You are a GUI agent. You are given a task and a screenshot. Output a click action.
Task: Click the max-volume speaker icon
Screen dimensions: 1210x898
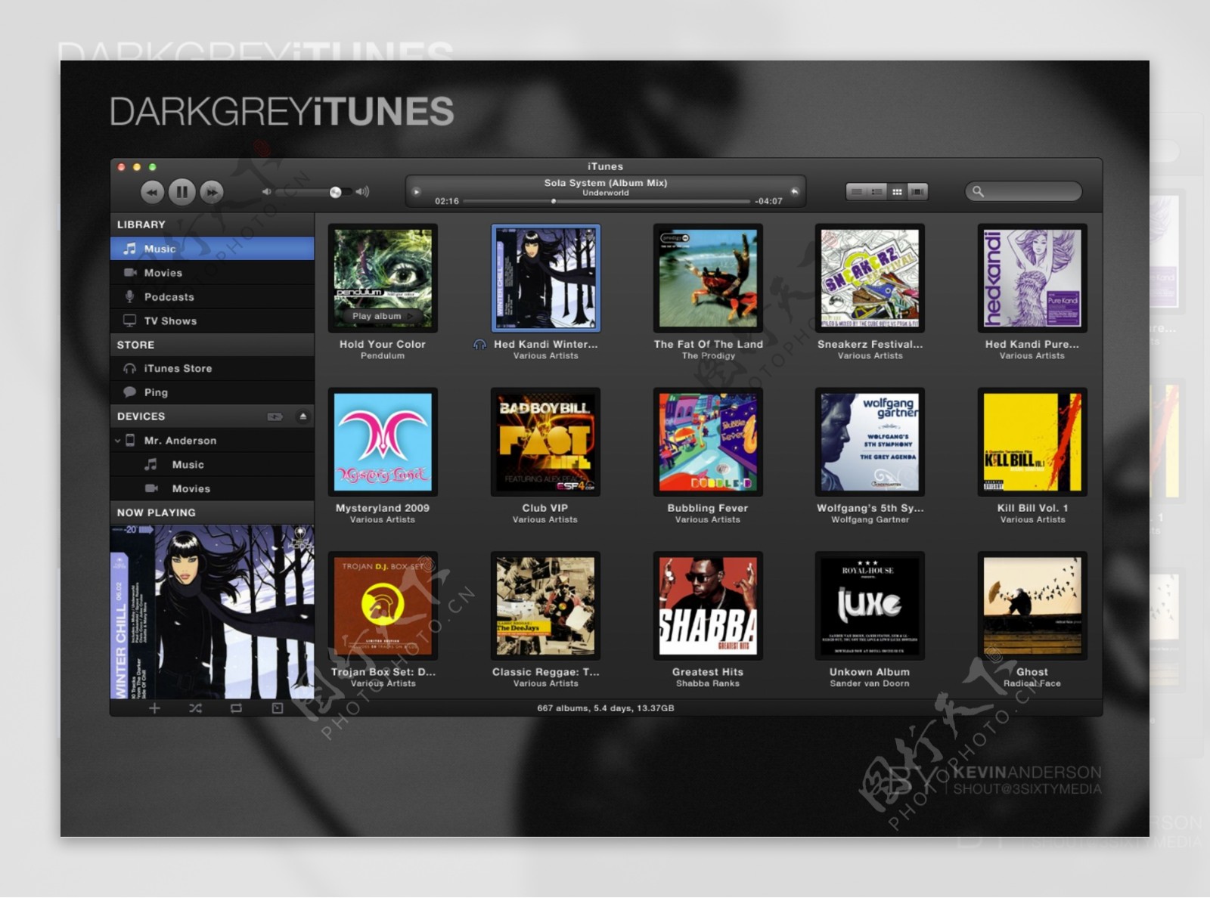(x=363, y=192)
